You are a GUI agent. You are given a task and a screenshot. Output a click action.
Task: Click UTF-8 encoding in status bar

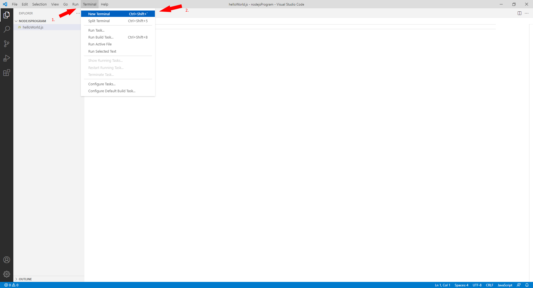(477, 285)
